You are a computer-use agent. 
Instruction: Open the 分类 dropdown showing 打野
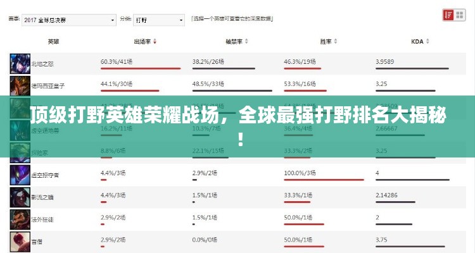[x=159, y=20]
